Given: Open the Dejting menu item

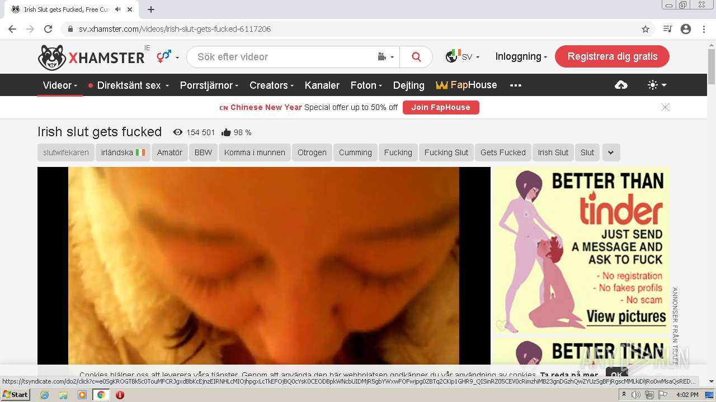Looking at the screenshot, I should [409, 85].
